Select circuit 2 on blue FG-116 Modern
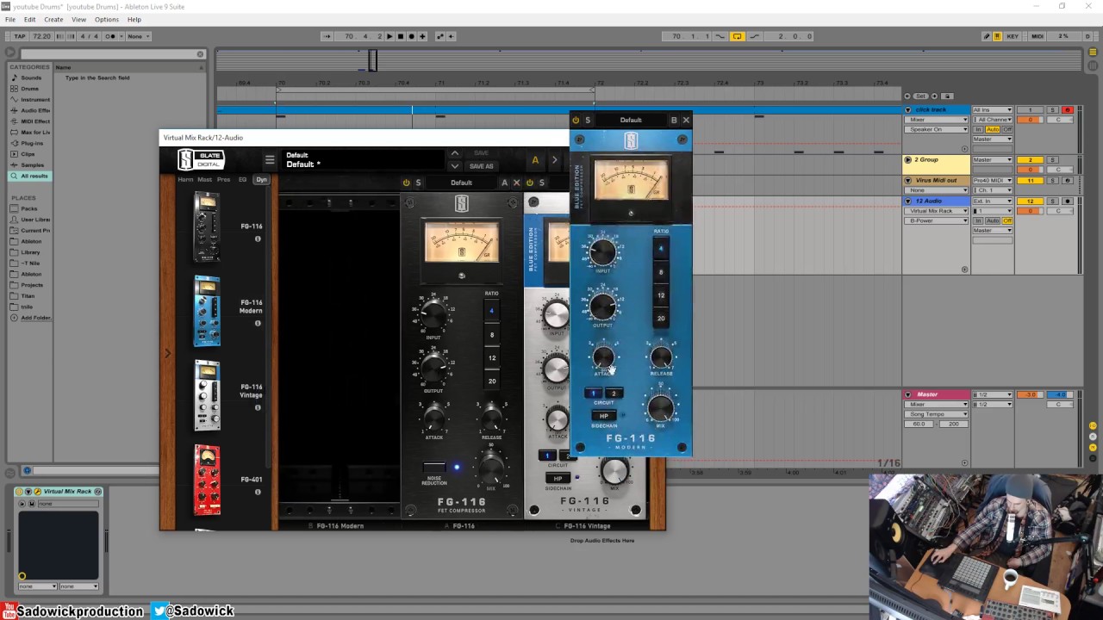 coord(614,394)
